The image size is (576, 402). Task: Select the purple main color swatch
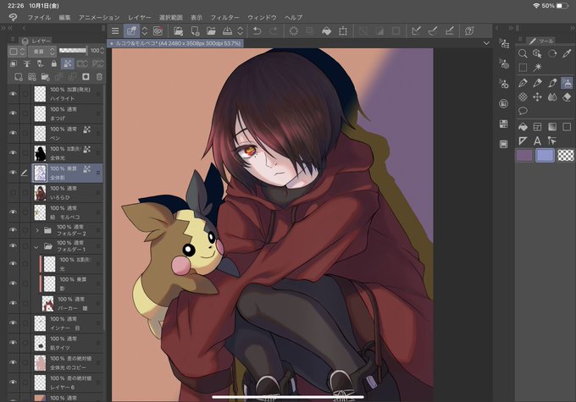pos(524,155)
